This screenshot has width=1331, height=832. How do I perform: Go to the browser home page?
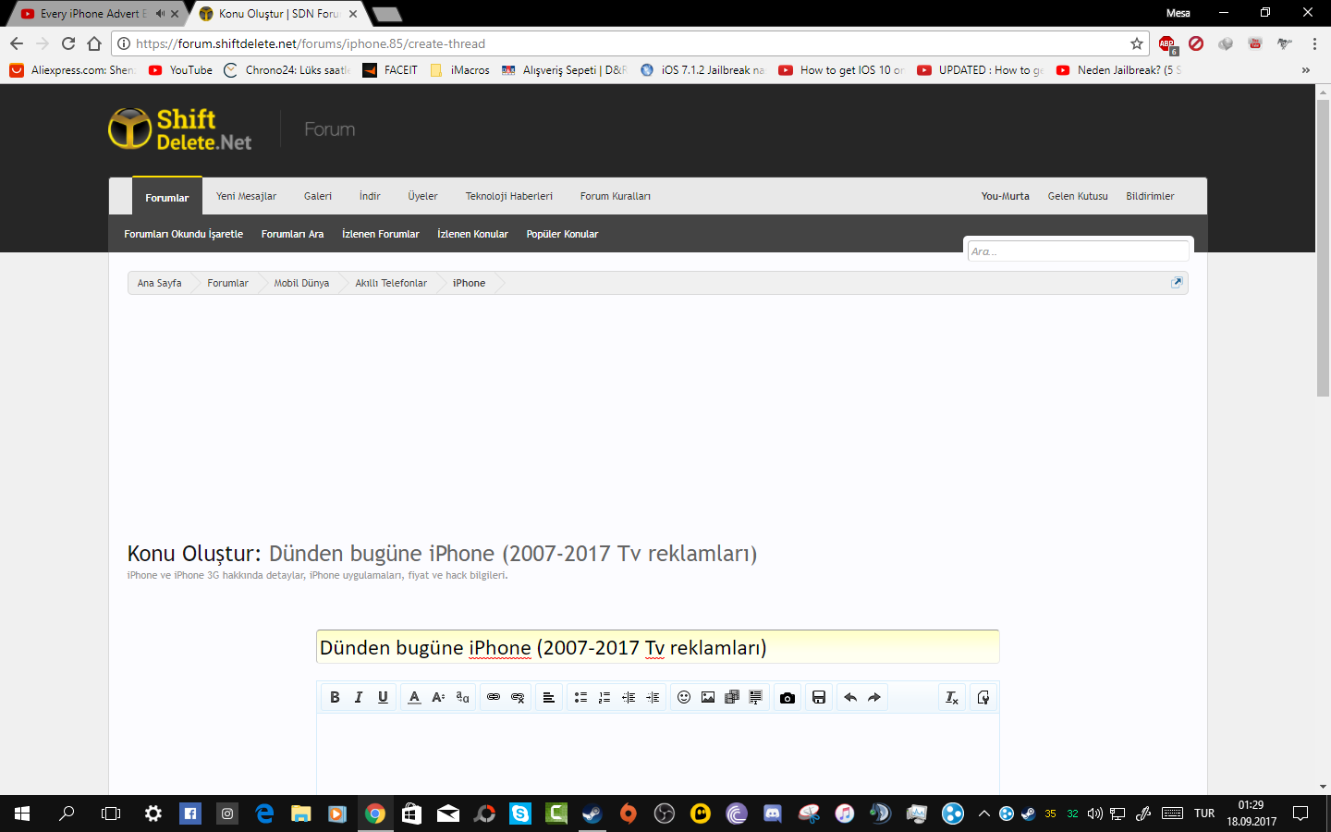(x=94, y=43)
